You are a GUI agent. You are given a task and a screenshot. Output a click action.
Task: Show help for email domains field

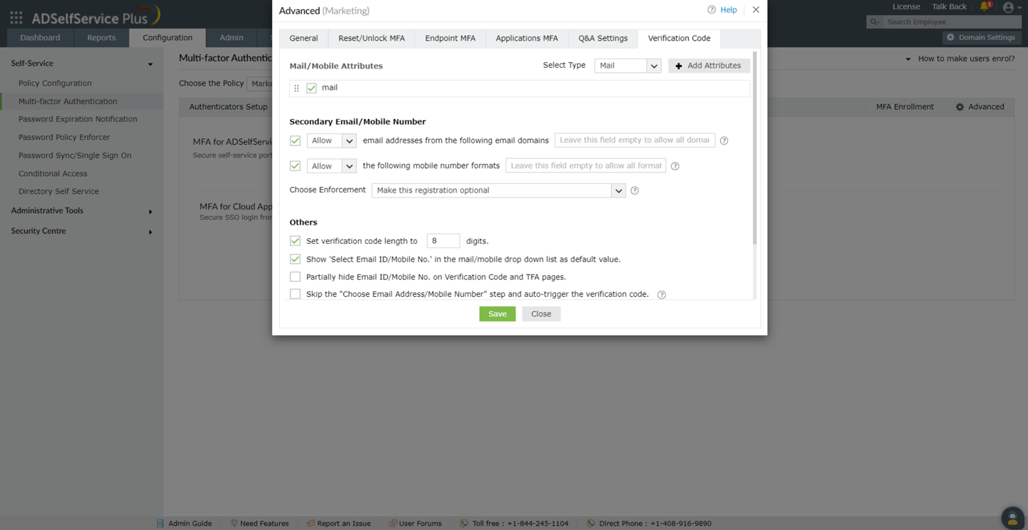pos(724,141)
